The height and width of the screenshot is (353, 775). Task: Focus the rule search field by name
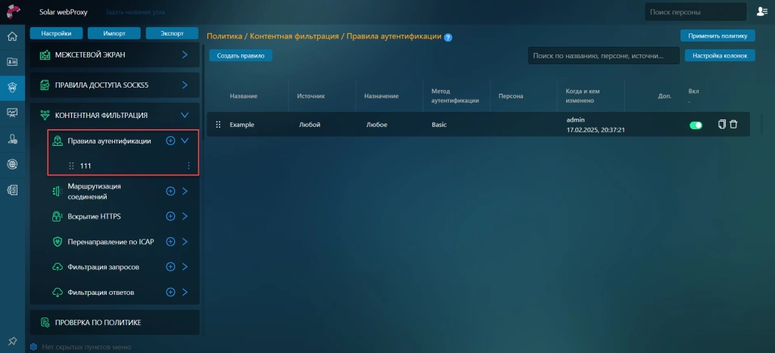603,56
